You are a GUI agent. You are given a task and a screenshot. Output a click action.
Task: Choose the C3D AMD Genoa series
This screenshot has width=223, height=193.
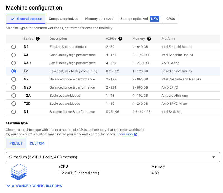[14, 63]
